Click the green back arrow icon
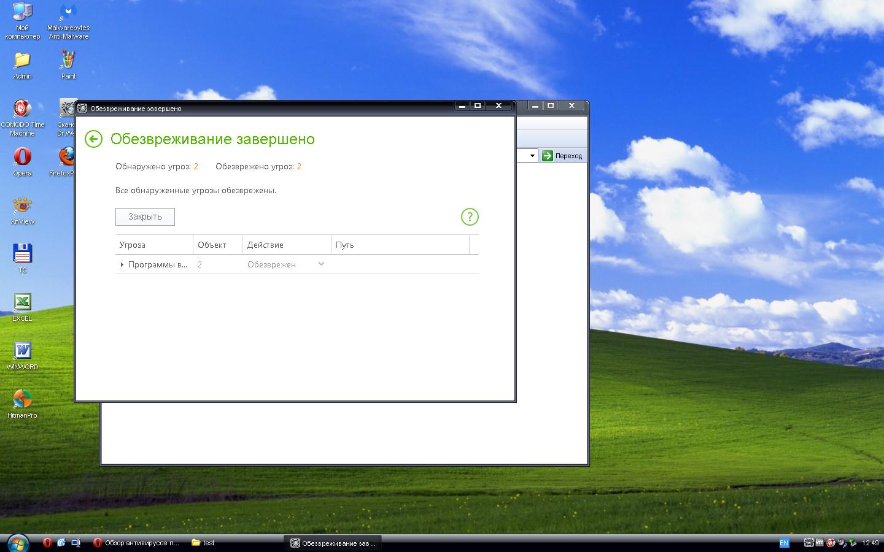 click(x=93, y=139)
